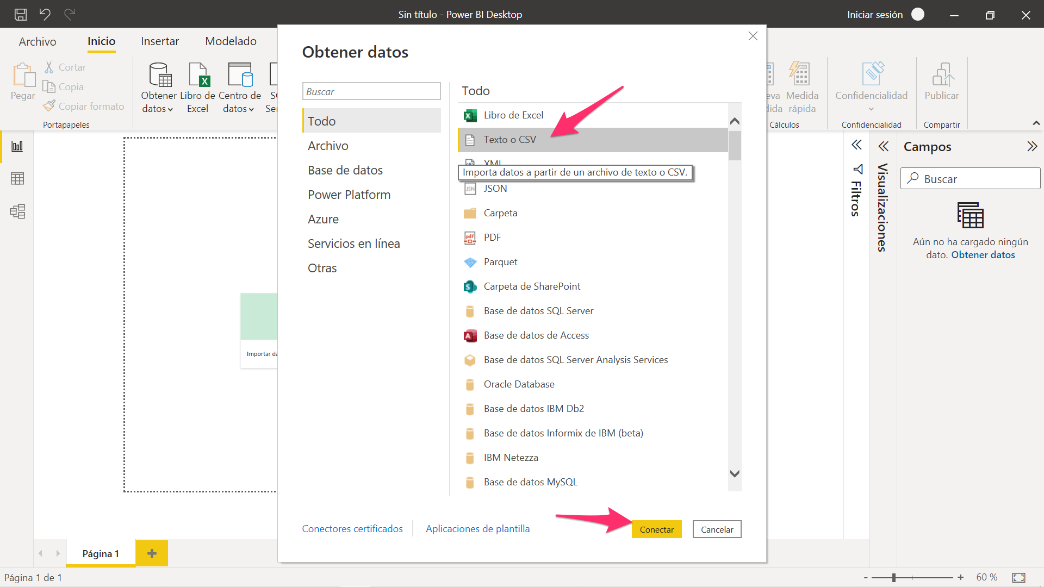Click the JSON data source icon
The image size is (1044, 587).
point(470,188)
